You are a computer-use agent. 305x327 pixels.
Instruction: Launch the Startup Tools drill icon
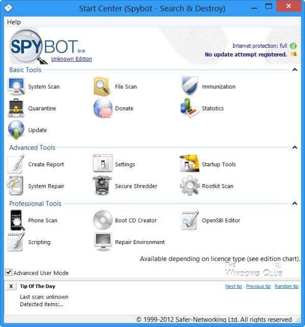tap(189, 164)
